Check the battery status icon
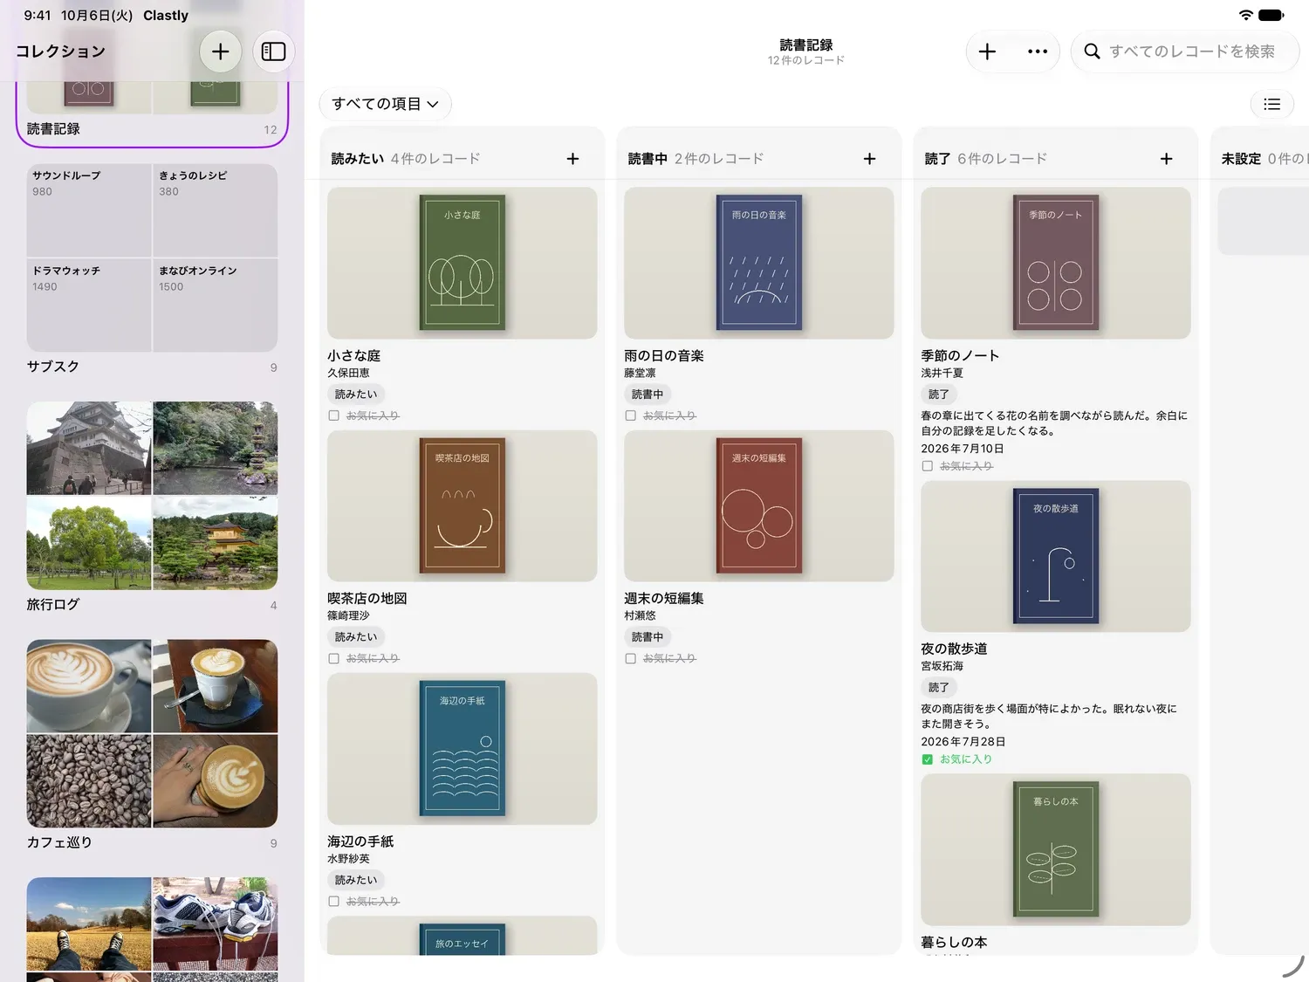Viewport: 1309px width, 982px height. 1271,15
